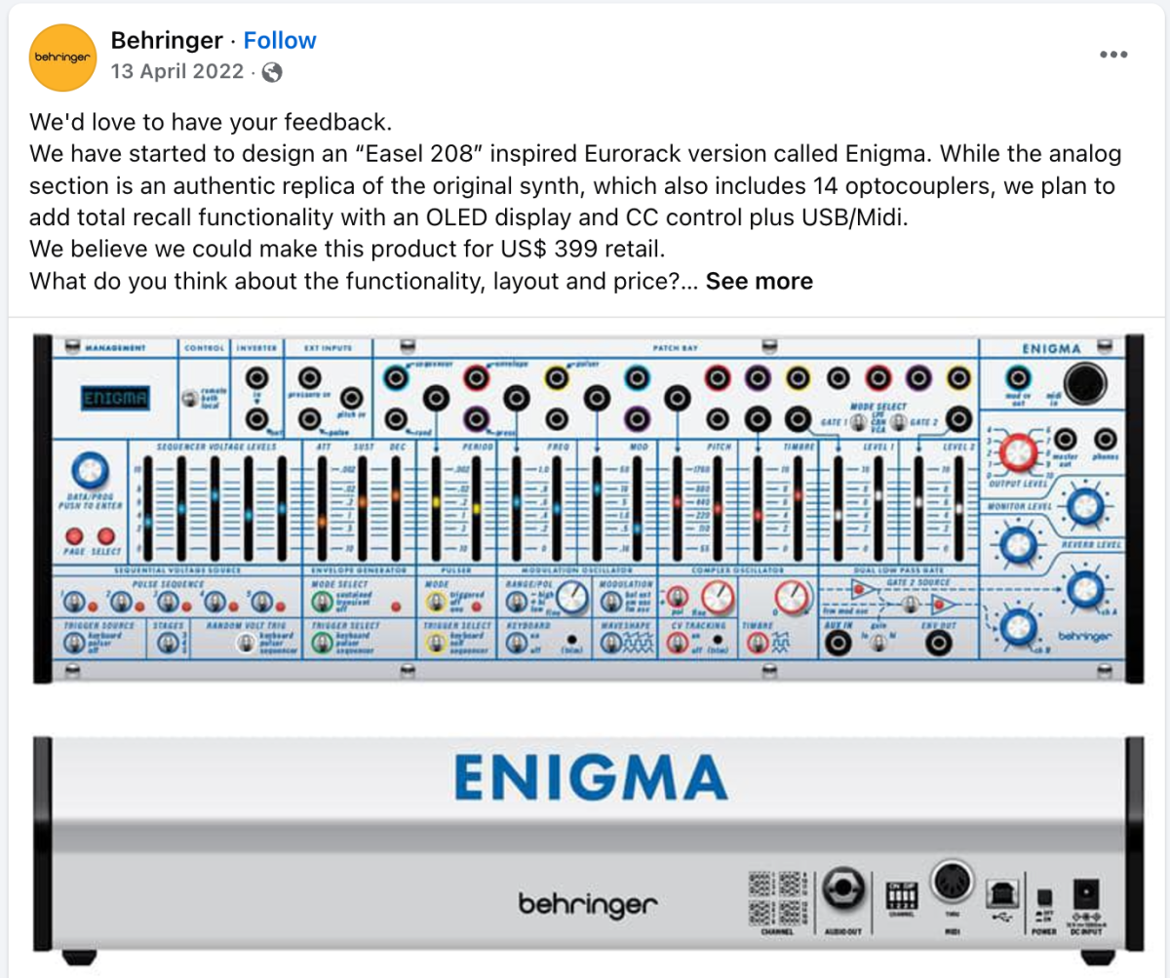Open the three-dot post options menu

pos(1113,55)
